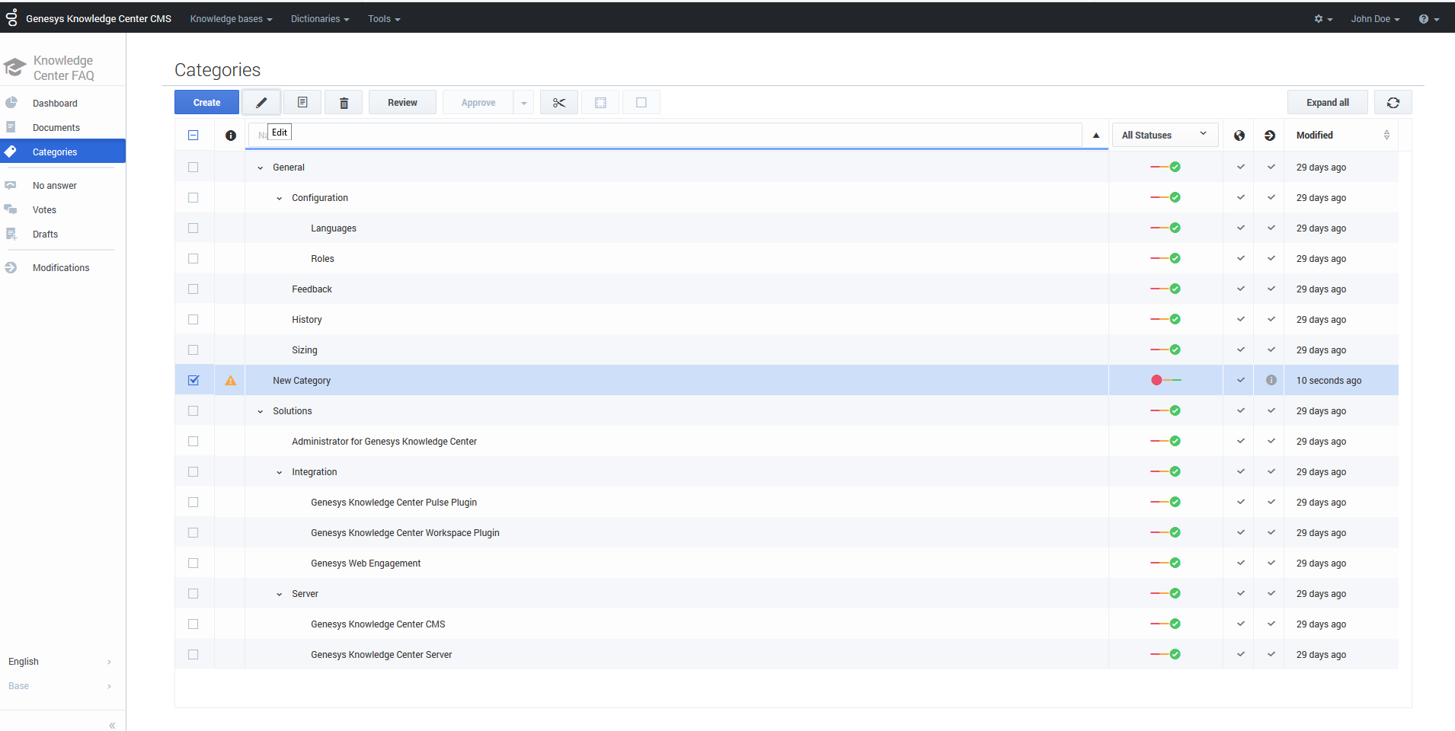Toggle the select-all header checkbox
The image size is (1455, 731).
point(193,136)
